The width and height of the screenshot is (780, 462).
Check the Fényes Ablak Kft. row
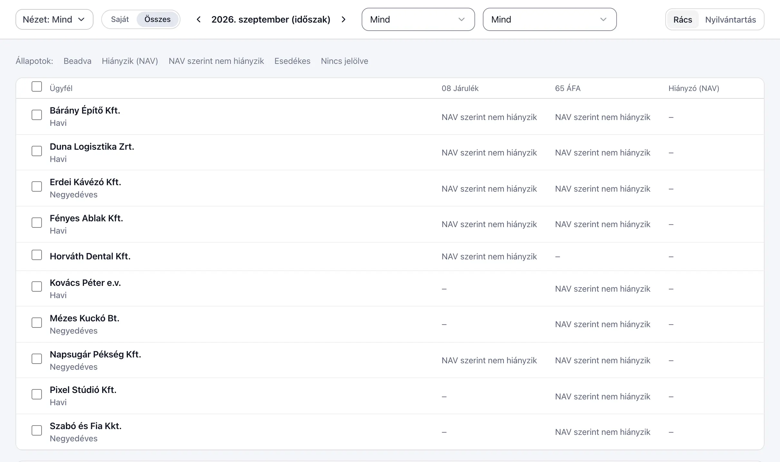[37, 223]
